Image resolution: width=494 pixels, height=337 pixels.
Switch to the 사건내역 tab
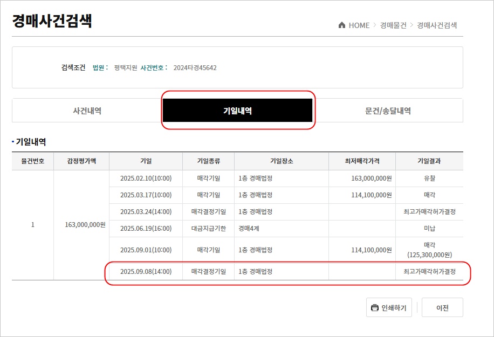point(87,111)
